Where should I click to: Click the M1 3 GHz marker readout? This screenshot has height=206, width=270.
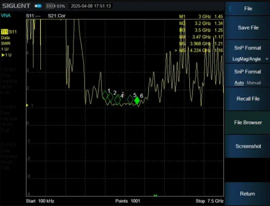(x=201, y=17)
